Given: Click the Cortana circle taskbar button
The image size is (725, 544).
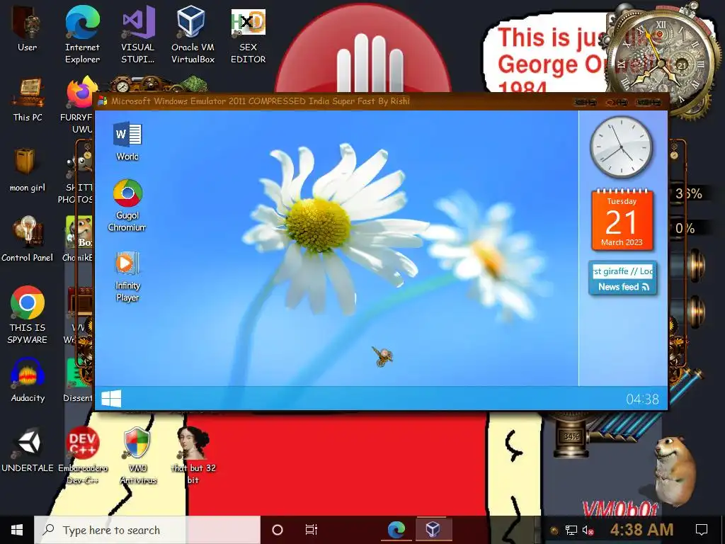Looking at the screenshot, I should pyautogui.click(x=278, y=530).
